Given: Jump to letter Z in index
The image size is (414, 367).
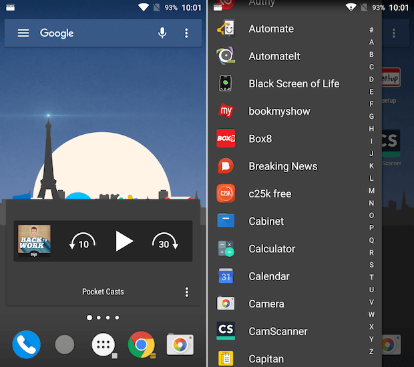Looking at the screenshot, I should pos(371,352).
